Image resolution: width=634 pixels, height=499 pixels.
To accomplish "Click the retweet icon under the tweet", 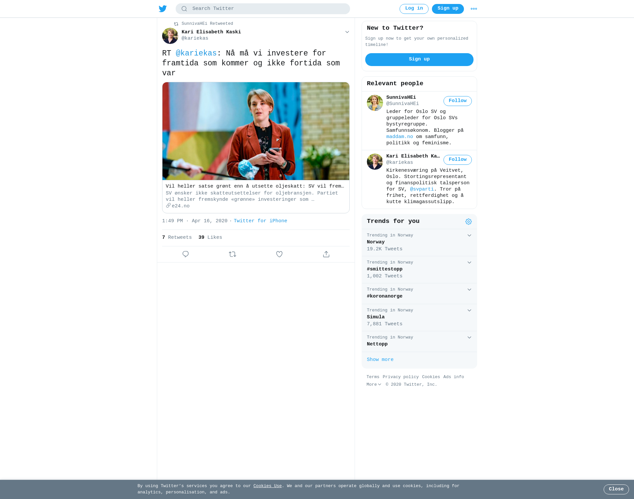I will [232, 254].
